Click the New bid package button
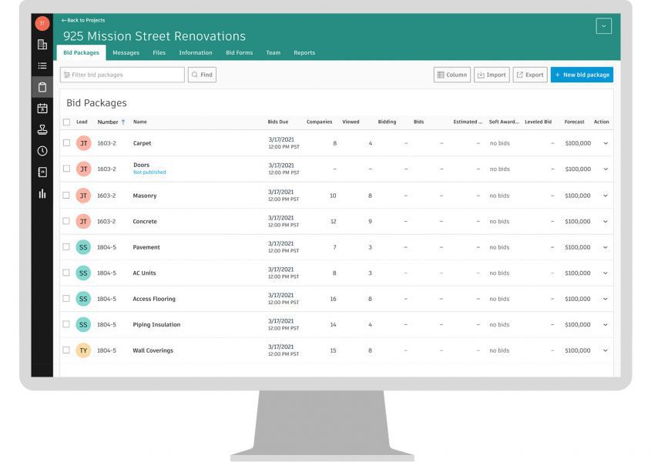The image size is (651, 462). click(x=582, y=75)
